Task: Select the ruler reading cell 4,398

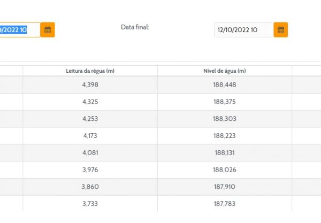Action: tap(90, 84)
